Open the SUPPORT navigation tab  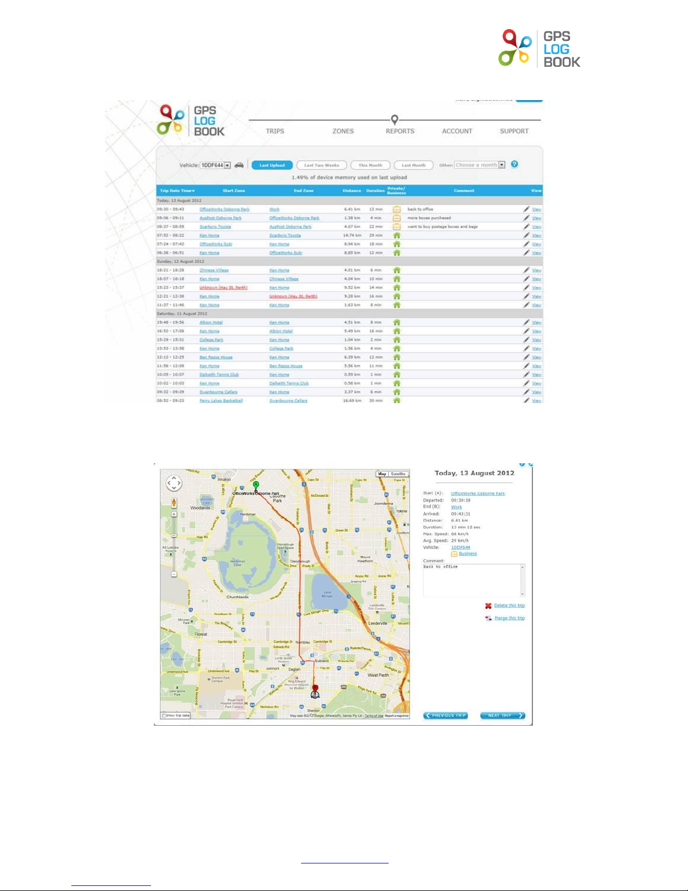[x=514, y=131]
